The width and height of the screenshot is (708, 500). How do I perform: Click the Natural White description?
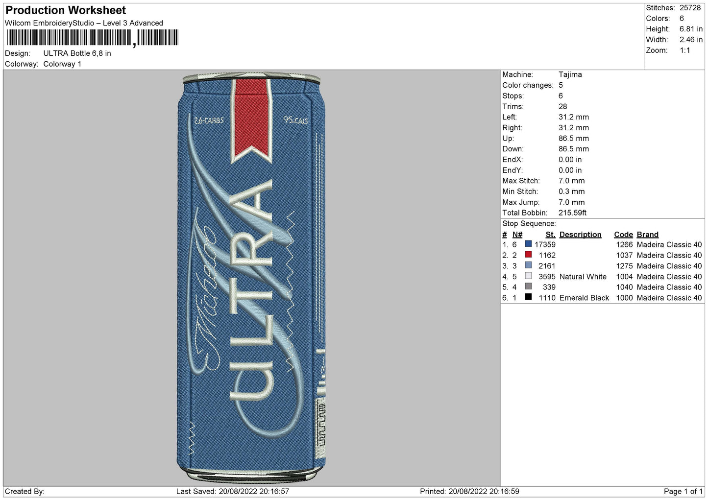[583, 277]
